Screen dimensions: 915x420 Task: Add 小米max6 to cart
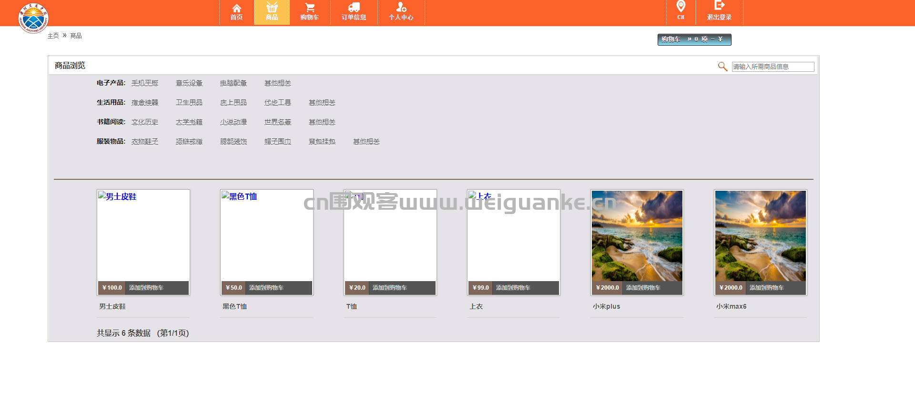point(767,288)
